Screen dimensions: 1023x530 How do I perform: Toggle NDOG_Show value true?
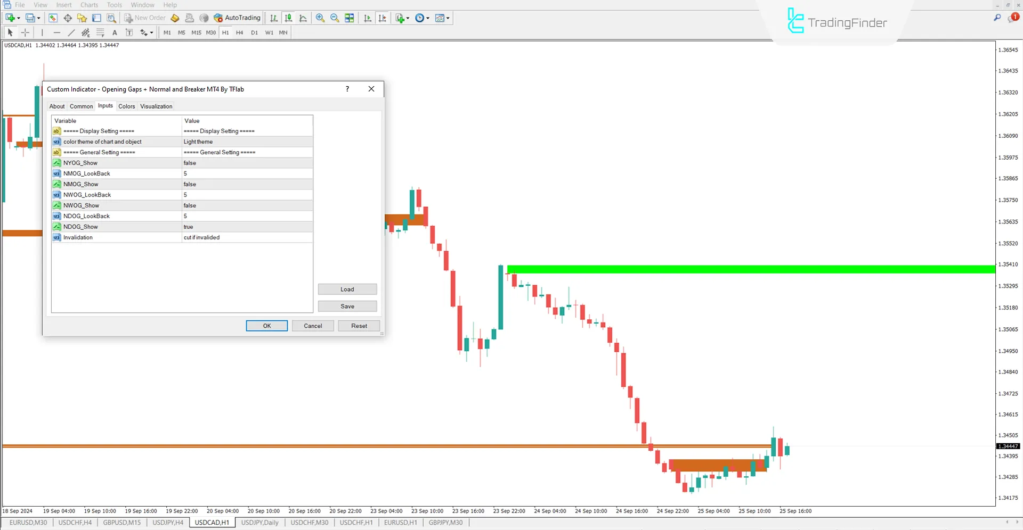247,227
